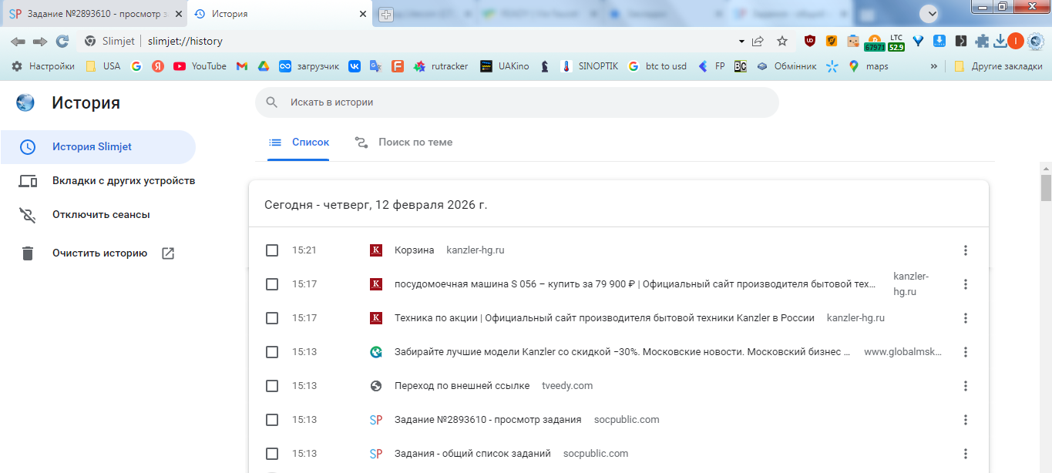Click the LTC 52.9 ticker extension
Viewport: 1052px width, 473px height.
pyautogui.click(x=896, y=42)
